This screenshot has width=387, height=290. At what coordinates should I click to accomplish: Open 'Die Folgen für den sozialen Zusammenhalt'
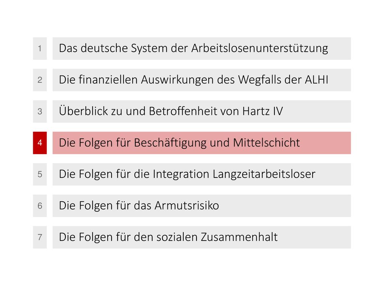pos(202,237)
